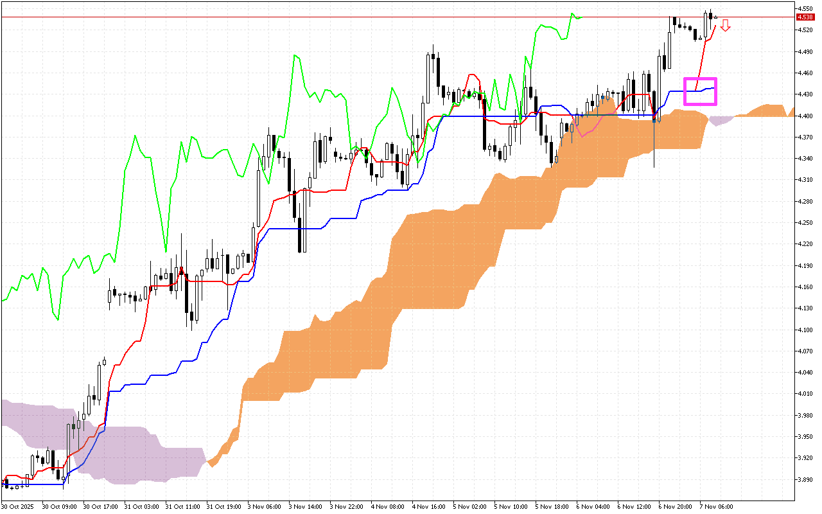Image resolution: width=822 pixels, height=514 pixels.
Task: Click the 4.400 price axis label
Action: tap(804, 116)
